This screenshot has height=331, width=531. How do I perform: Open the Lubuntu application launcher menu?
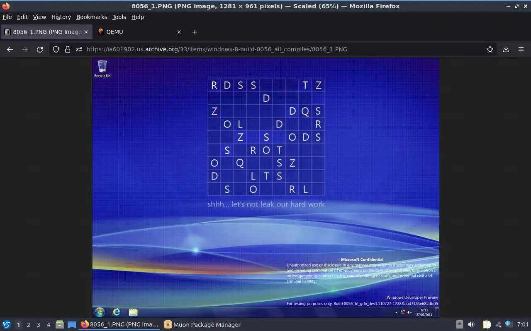pos(7,325)
